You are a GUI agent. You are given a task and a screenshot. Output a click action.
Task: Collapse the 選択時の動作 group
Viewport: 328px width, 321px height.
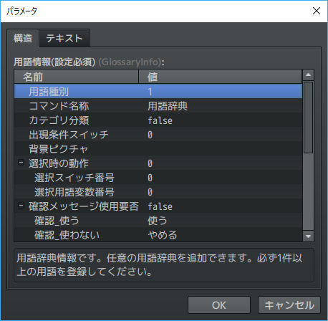point(21,163)
